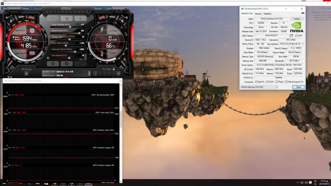Click the BIOS export share icon
Viewport: 331px width, 186px height.
[x=291, y=36]
